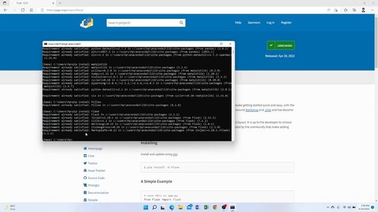
Task: Open File Explorer from taskbar
Action: [x=180, y=207]
